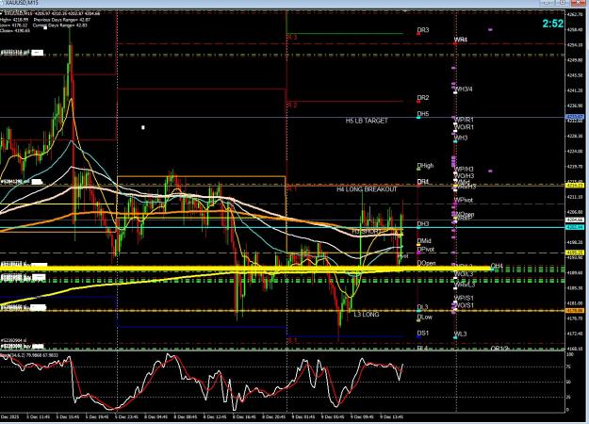Select the DH5 level label
The width and height of the screenshot is (589, 424).
[423, 114]
